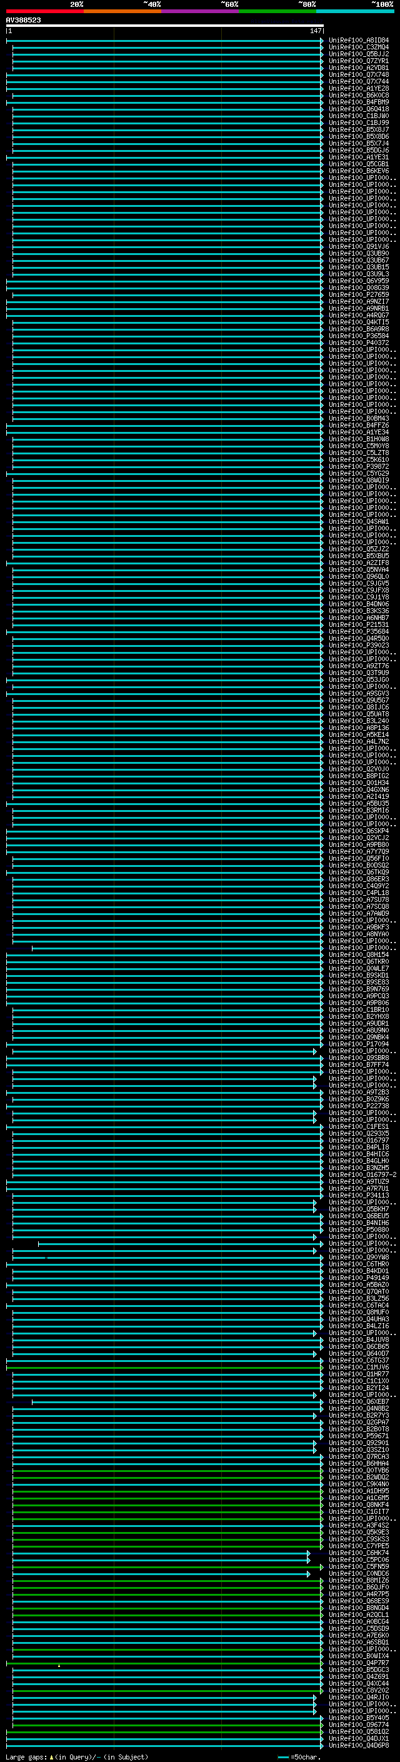Open hit UniRef100_P17094
Viewport: 400px width, 1762px height.
(359, 1044)
